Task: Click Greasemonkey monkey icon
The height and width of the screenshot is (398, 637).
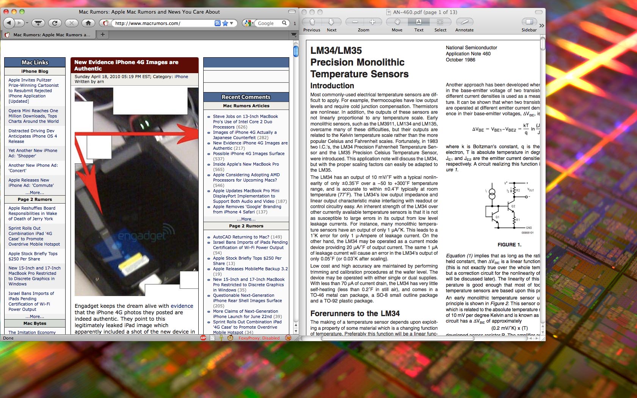Action: (230, 338)
